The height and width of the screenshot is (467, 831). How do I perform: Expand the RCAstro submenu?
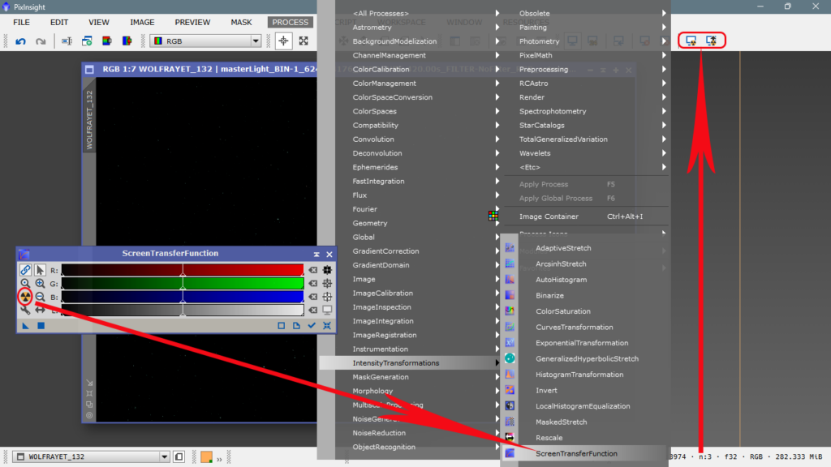[x=586, y=84]
